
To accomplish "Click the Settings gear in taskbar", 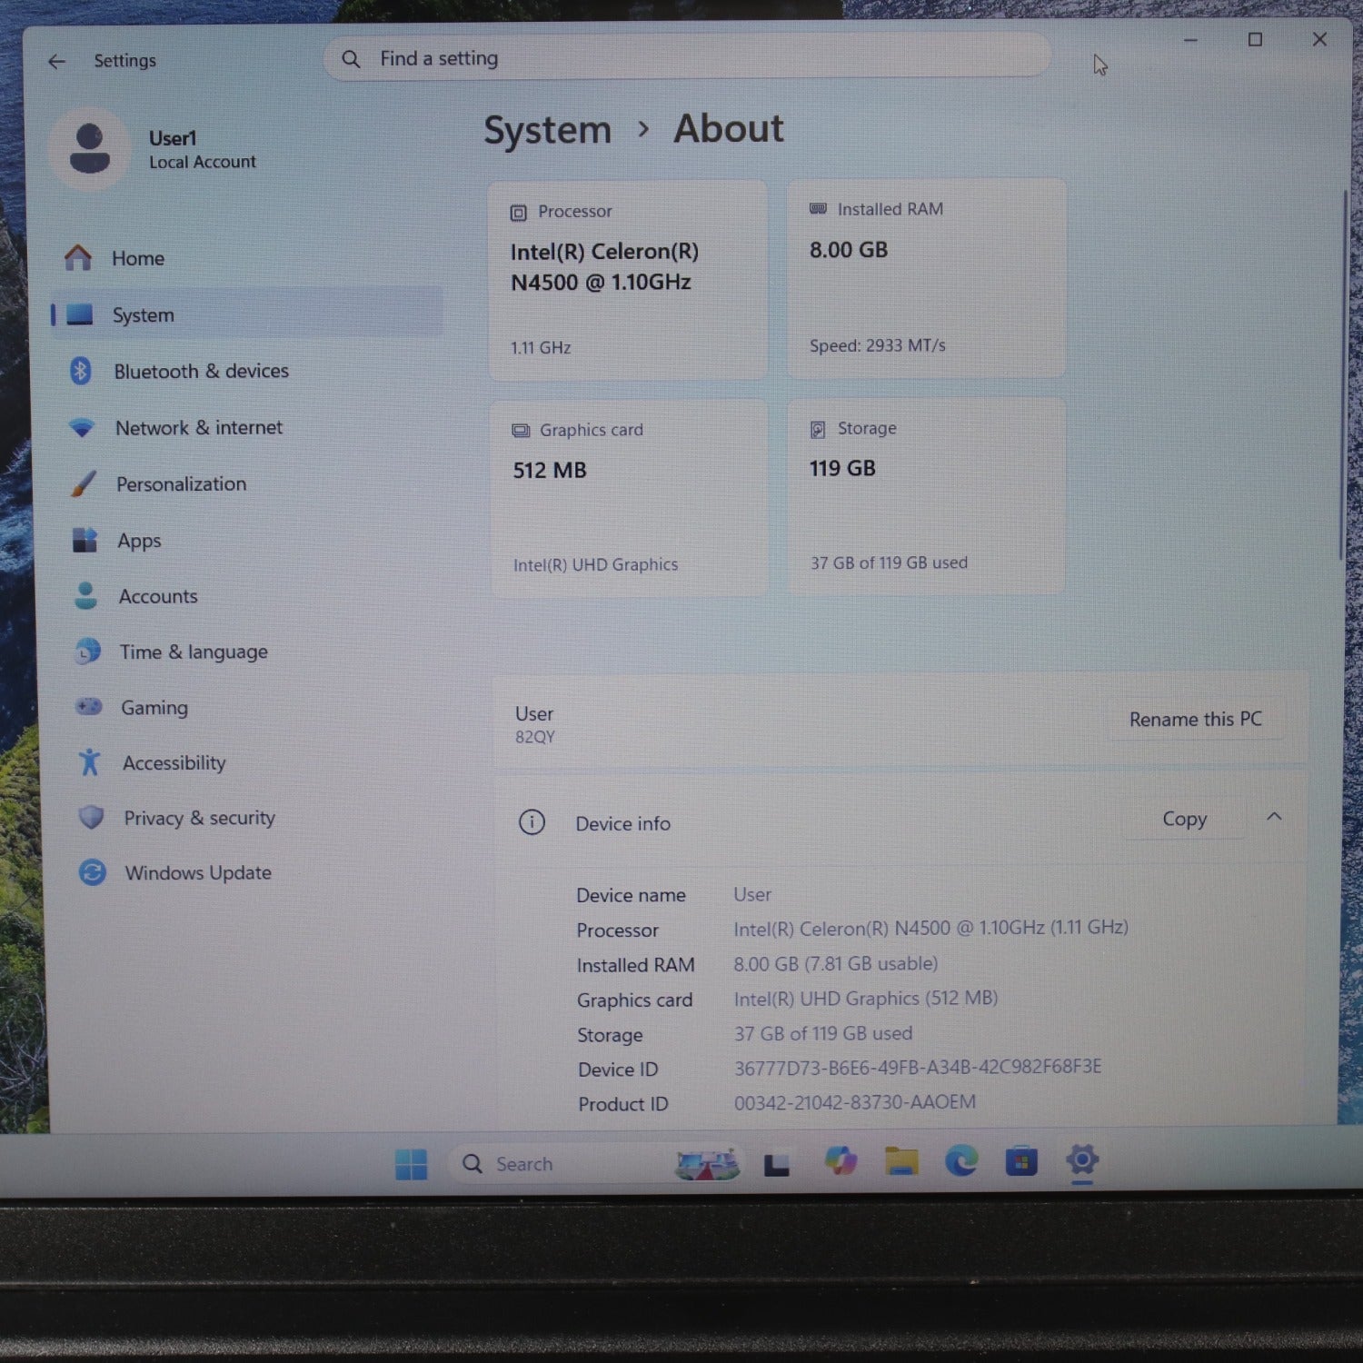I will click(1082, 1159).
